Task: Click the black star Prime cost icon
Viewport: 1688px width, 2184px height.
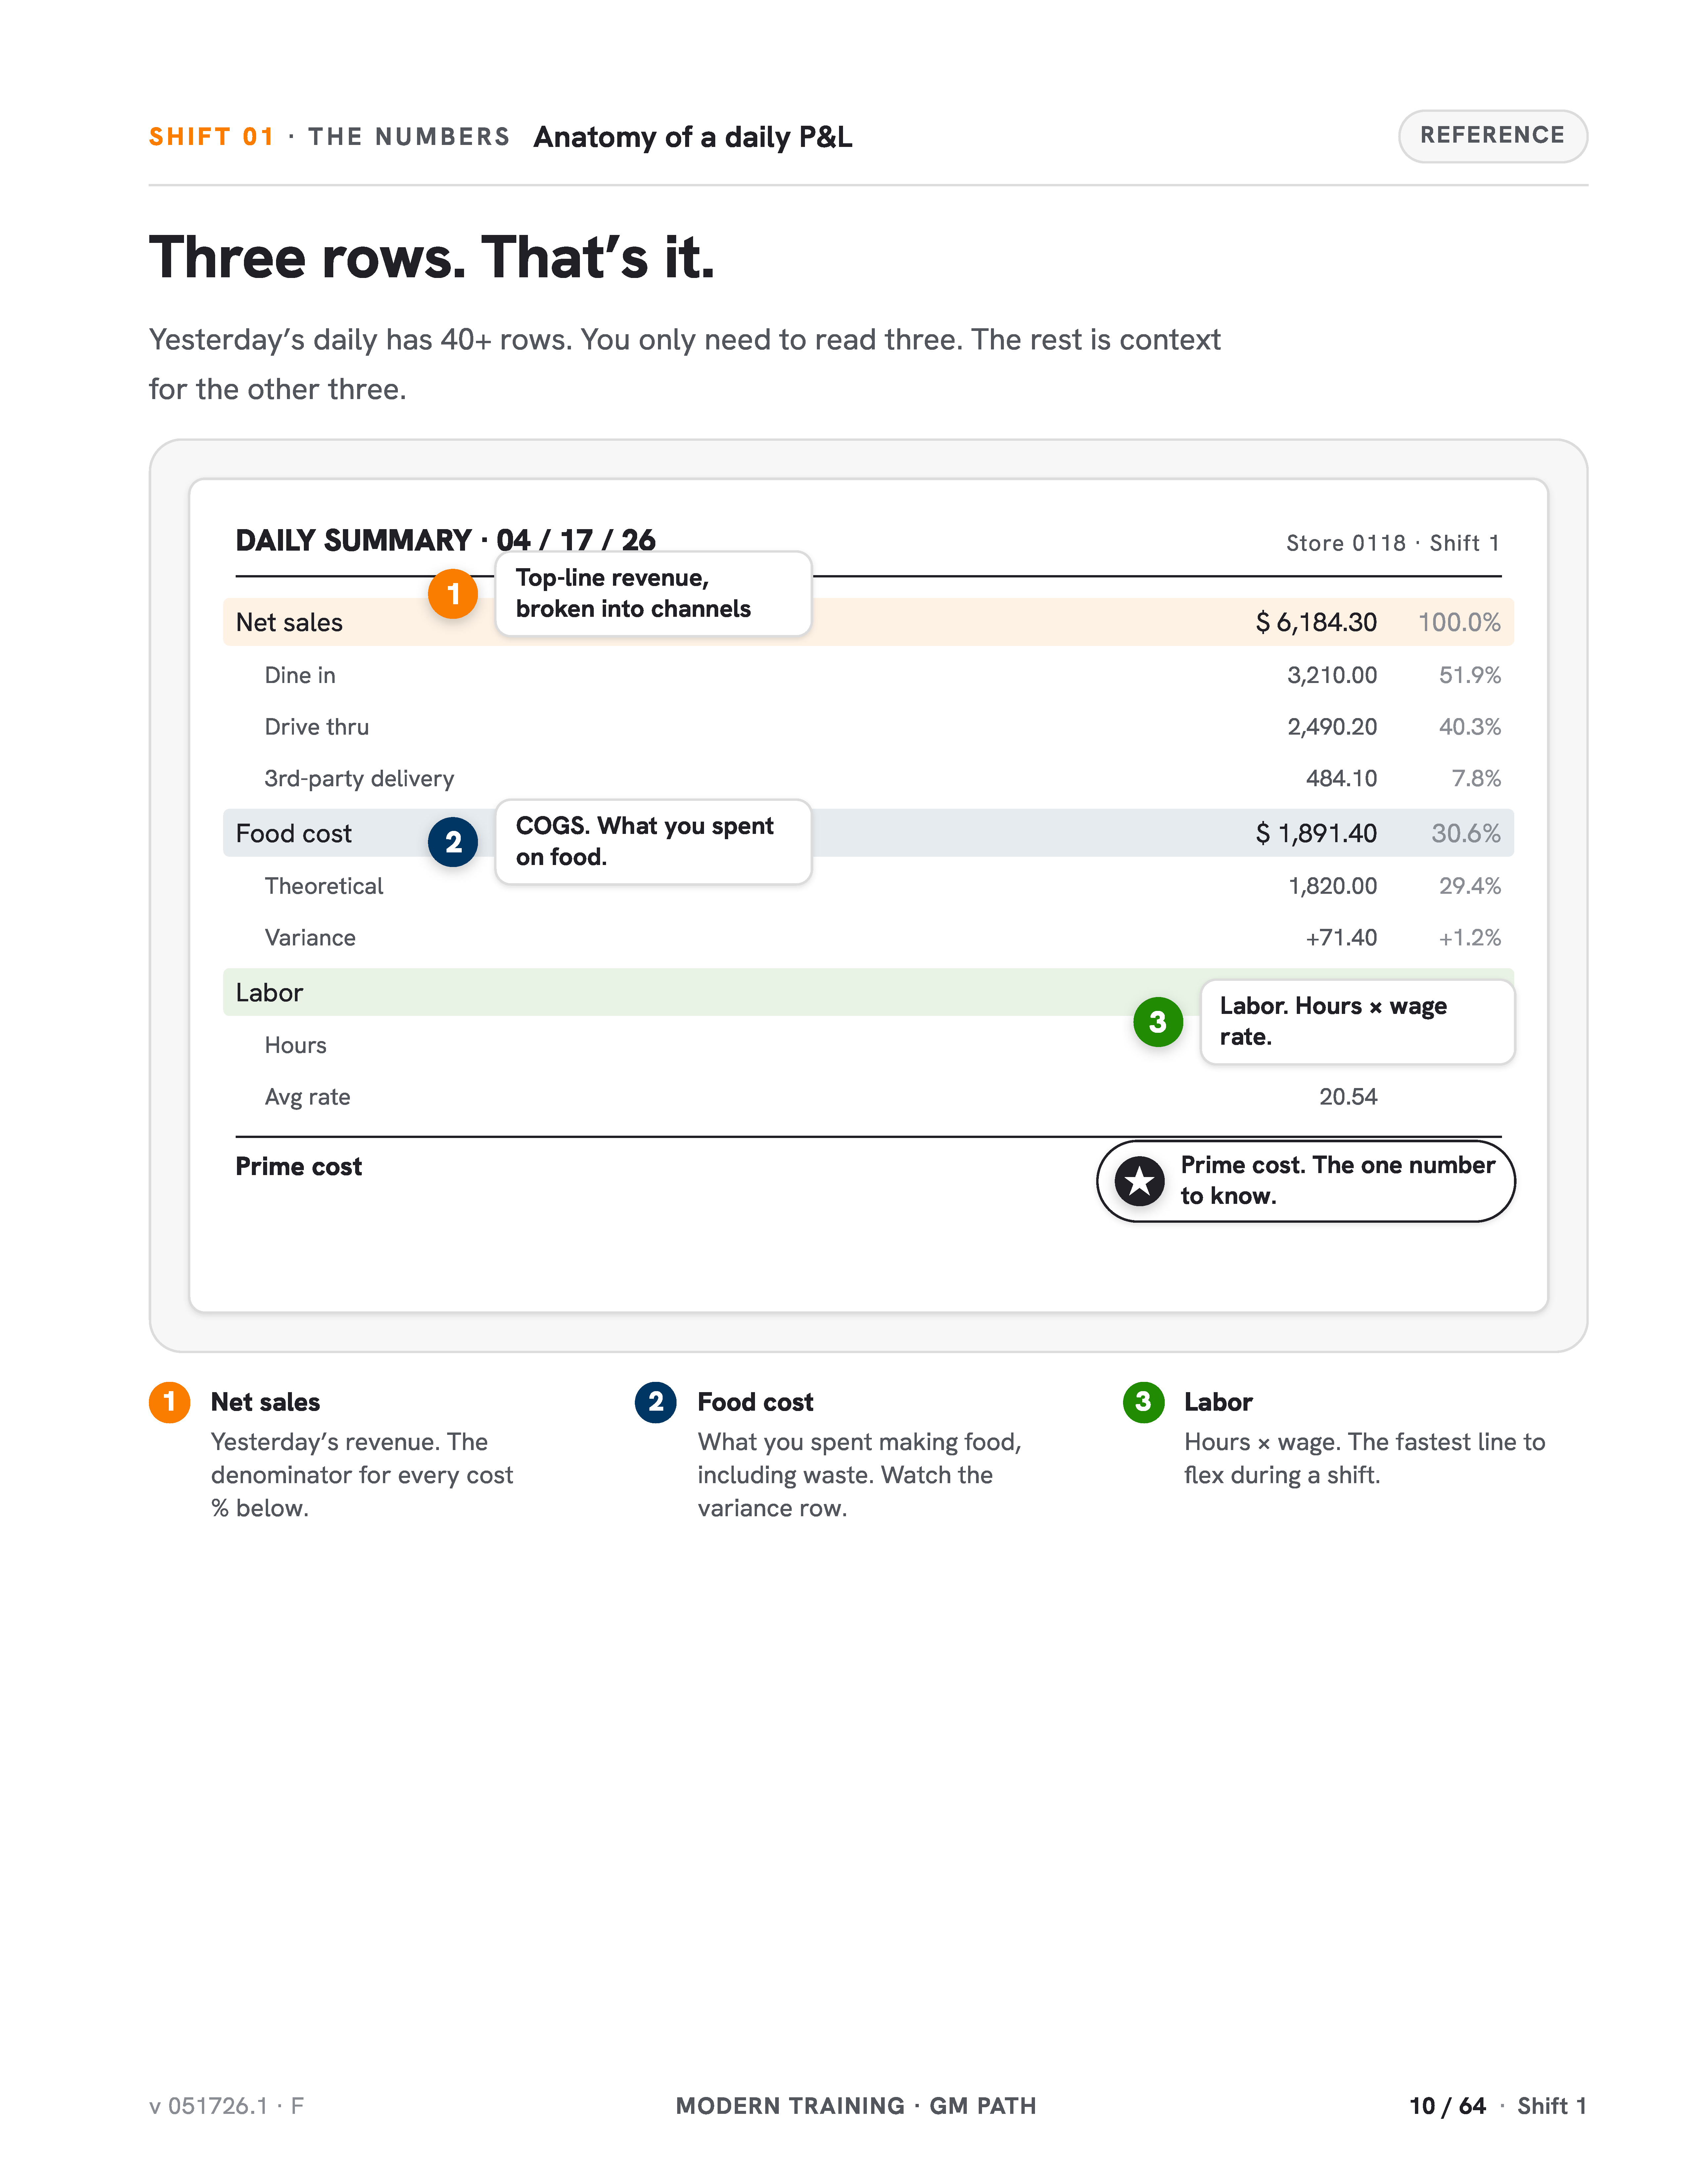Action: (1139, 1182)
